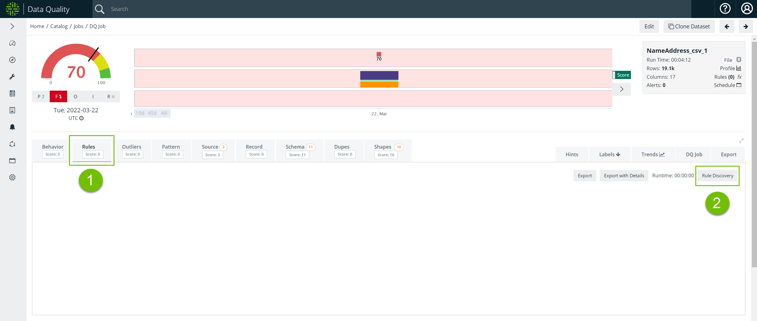Expand the left sidebar navigation chevron
The height and width of the screenshot is (321, 757).
(12, 27)
